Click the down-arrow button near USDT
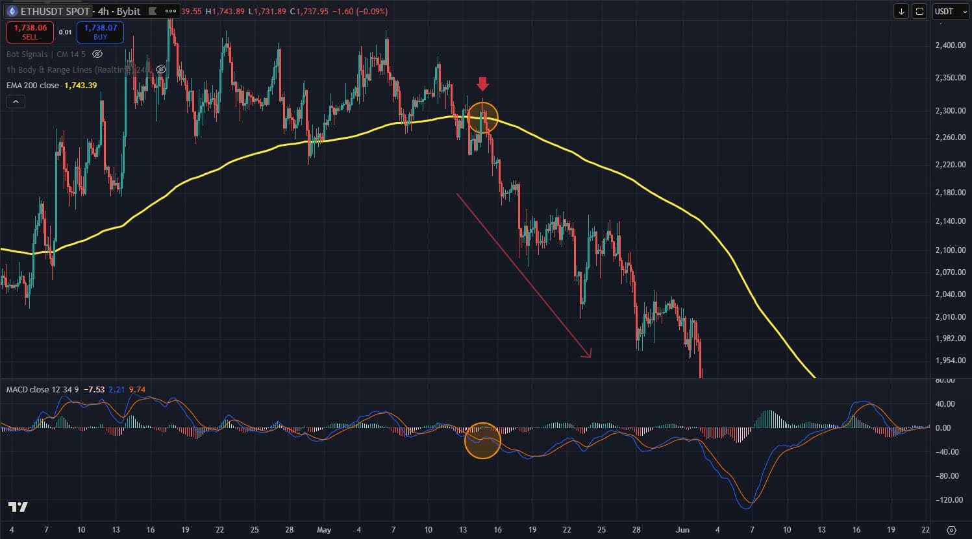 pos(901,11)
